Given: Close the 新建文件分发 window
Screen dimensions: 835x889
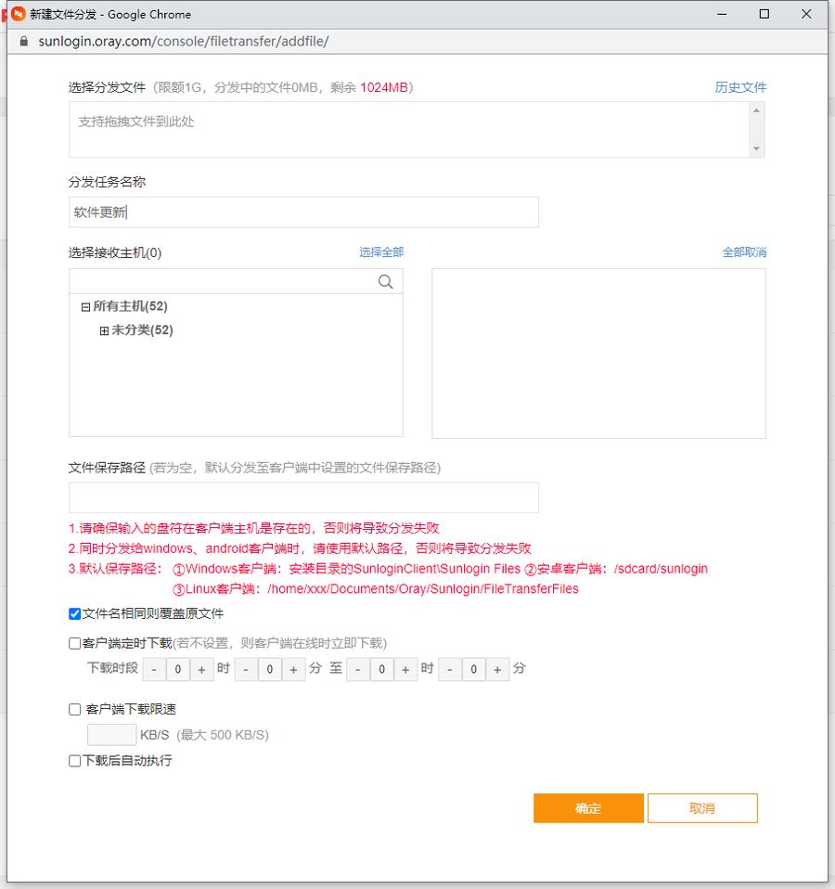Looking at the screenshot, I should point(806,14).
